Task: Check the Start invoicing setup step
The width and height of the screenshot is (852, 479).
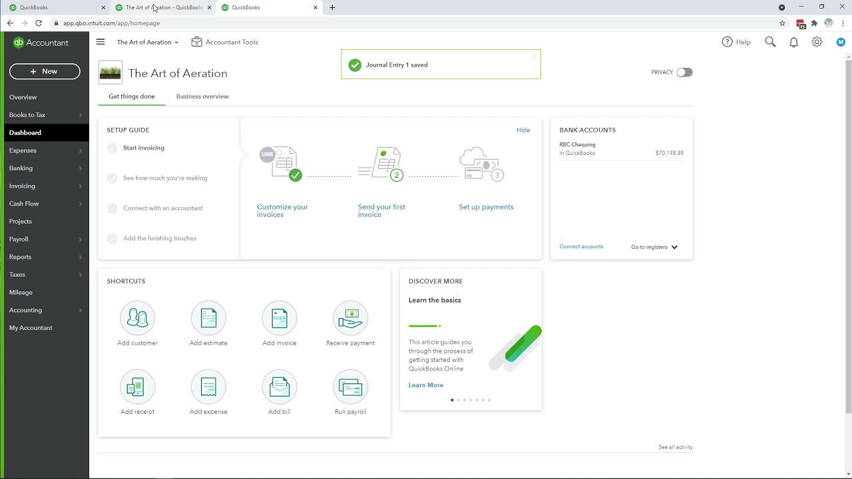Action: (112, 148)
